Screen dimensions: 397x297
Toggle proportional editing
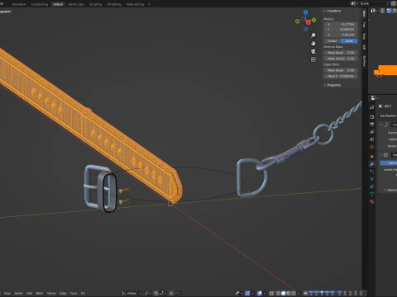point(171,293)
